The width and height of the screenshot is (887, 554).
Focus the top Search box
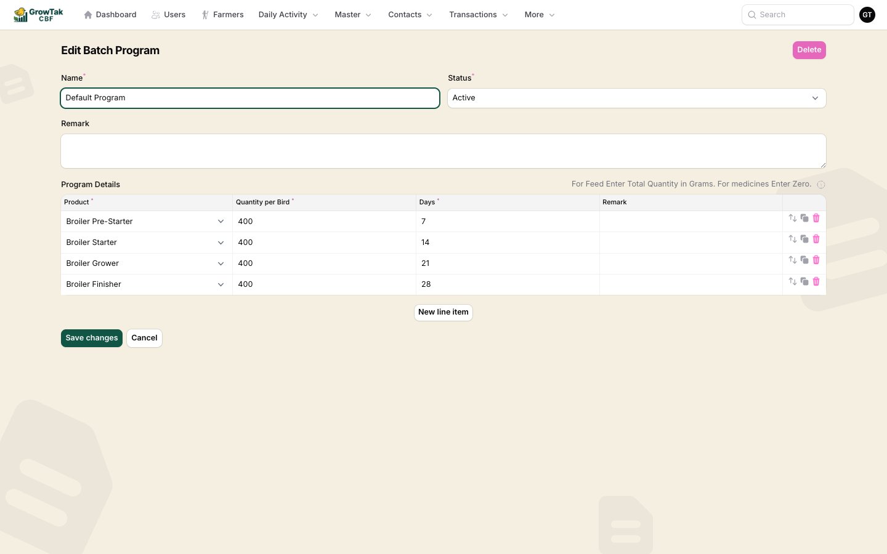coord(798,15)
